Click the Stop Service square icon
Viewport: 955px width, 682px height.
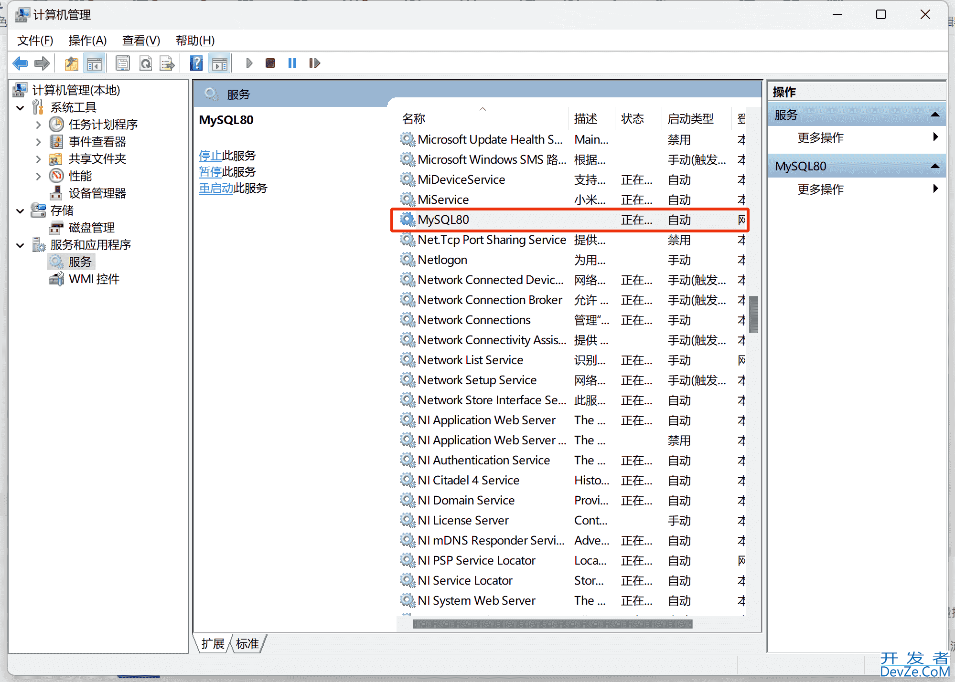(x=270, y=63)
